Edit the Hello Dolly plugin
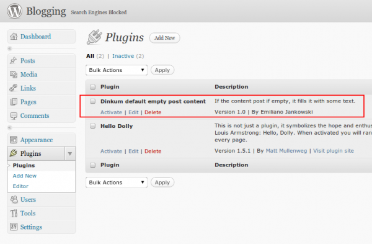Image resolution: width=372 pixels, height=244 pixels. (x=133, y=151)
